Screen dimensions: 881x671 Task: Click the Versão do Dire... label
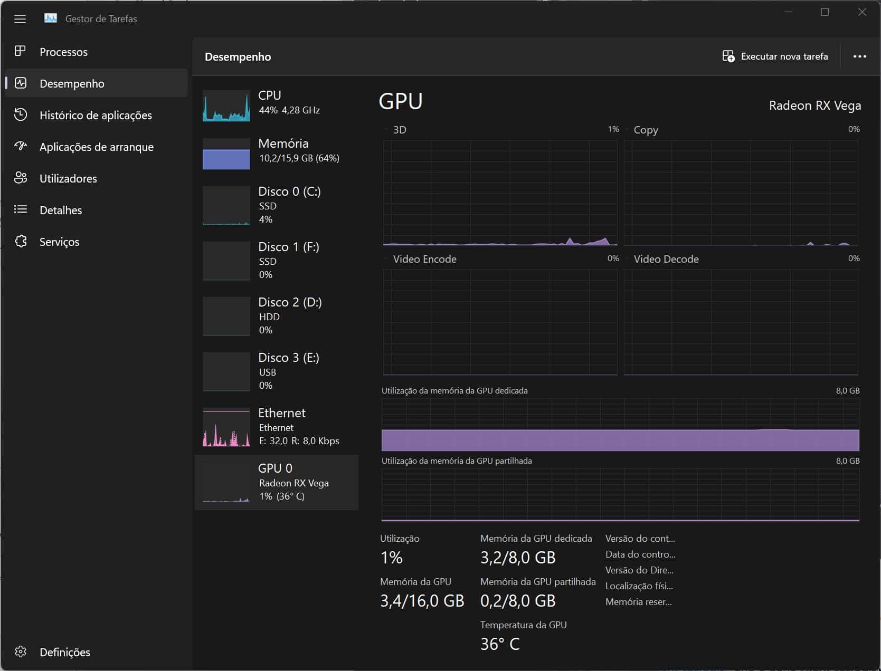pos(639,570)
